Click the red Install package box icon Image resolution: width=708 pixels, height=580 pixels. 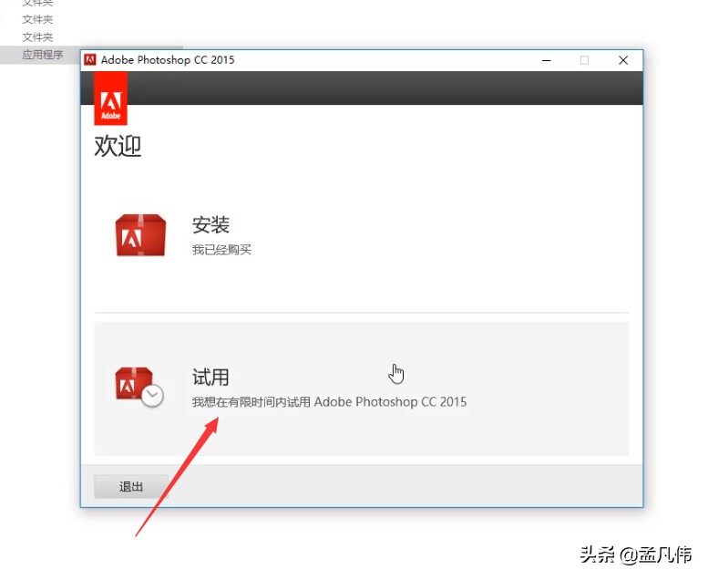tap(140, 235)
